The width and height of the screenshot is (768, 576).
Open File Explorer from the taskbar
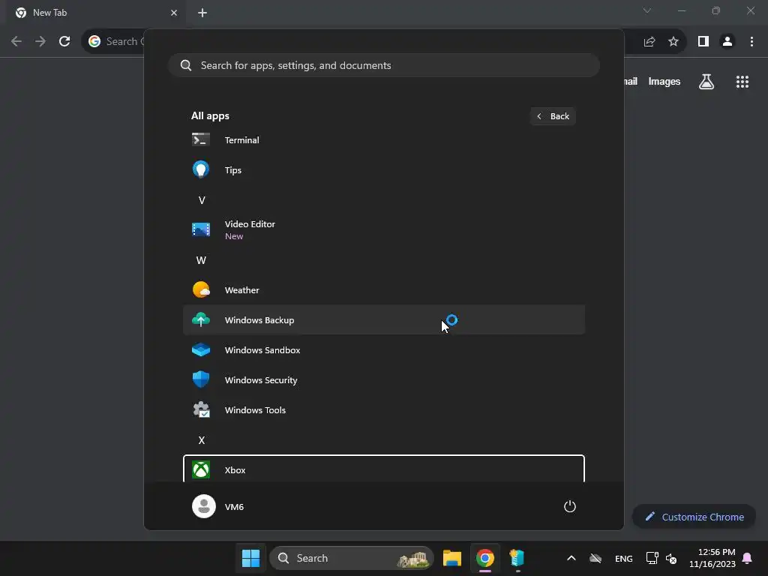[452, 558]
